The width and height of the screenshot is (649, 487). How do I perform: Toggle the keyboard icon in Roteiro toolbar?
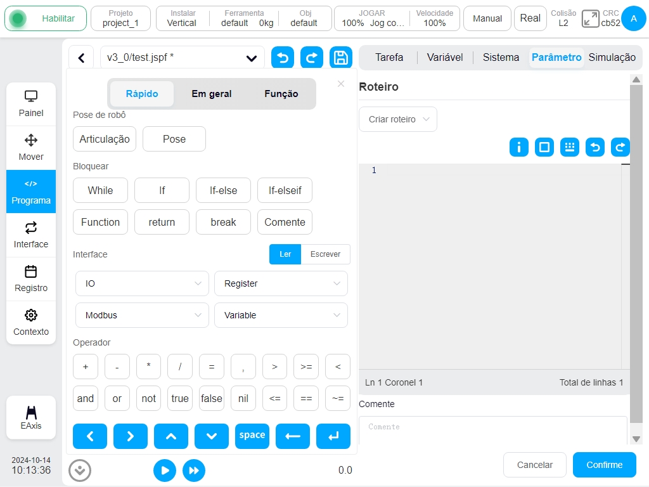(x=570, y=147)
